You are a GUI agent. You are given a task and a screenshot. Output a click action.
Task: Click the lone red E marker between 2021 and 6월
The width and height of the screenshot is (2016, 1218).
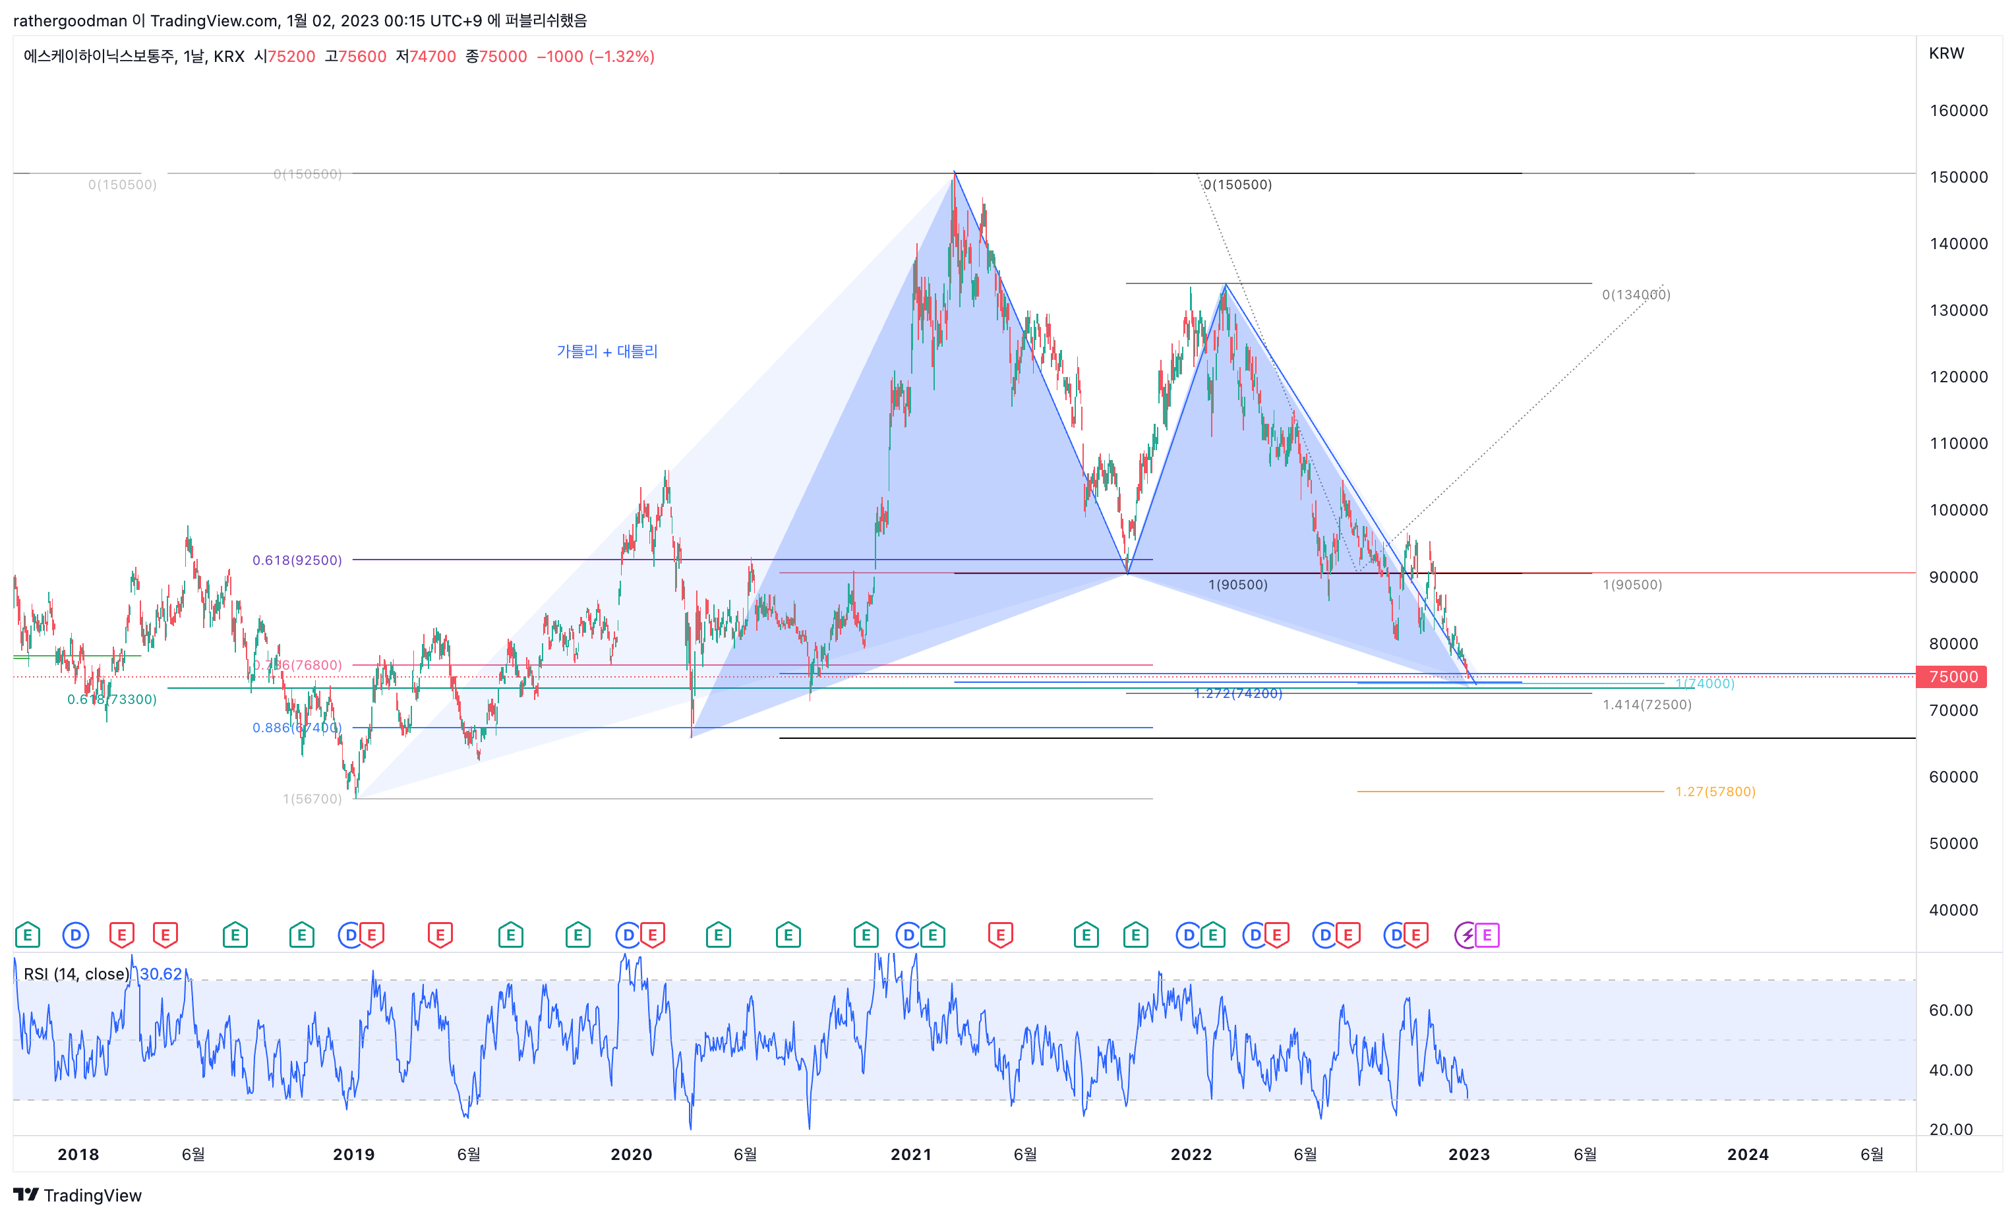click(x=1000, y=935)
